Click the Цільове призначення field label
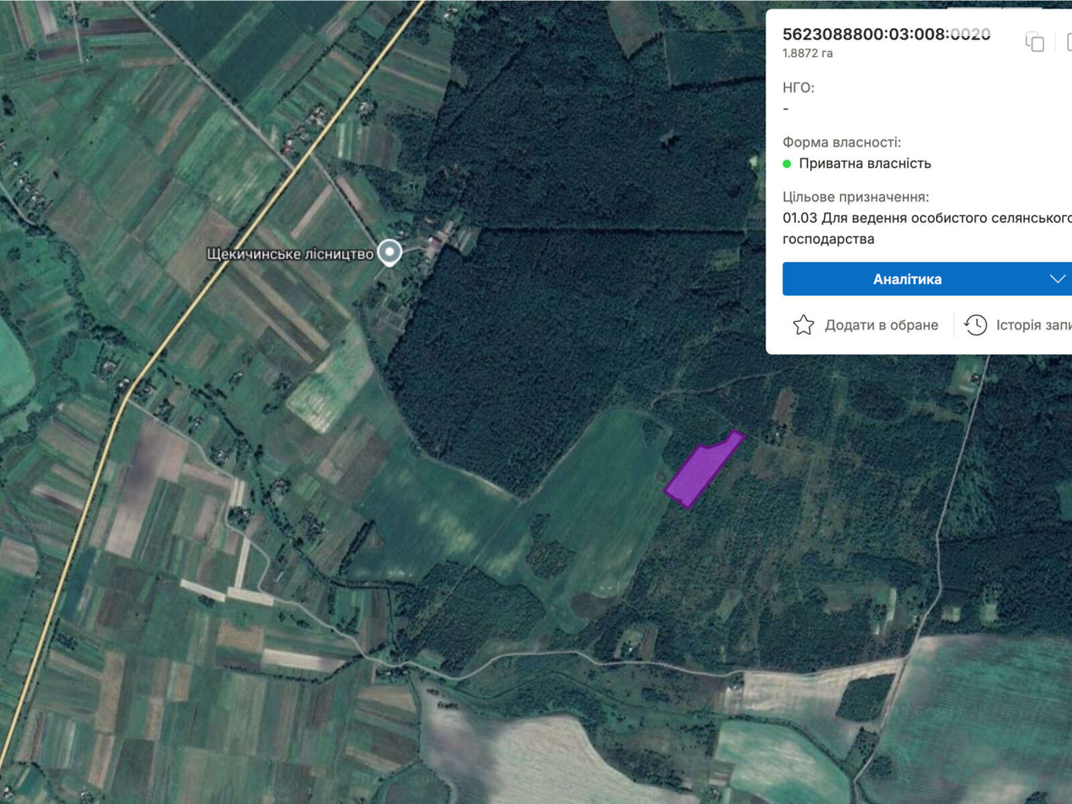Image resolution: width=1072 pixels, height=804 pixels. click(855, 197)
